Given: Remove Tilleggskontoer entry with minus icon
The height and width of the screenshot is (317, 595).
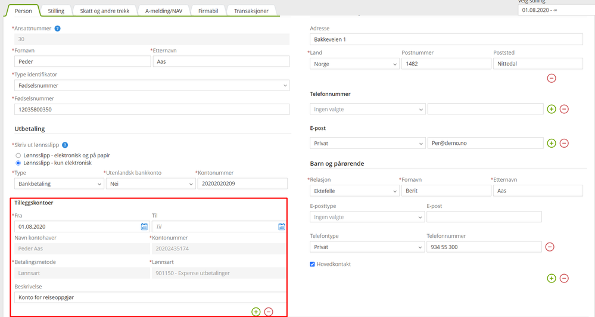Looking at the screenshot, I should 269,312.
